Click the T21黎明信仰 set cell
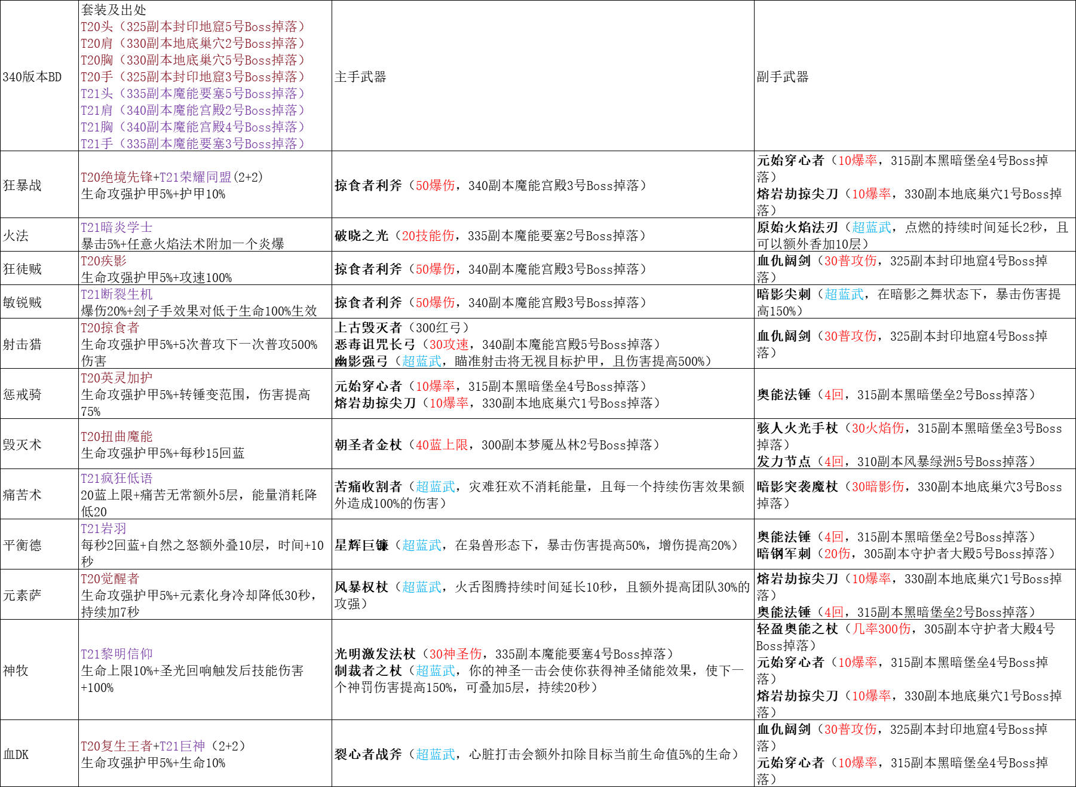1076x787 pixels. (x=205, y=670)
